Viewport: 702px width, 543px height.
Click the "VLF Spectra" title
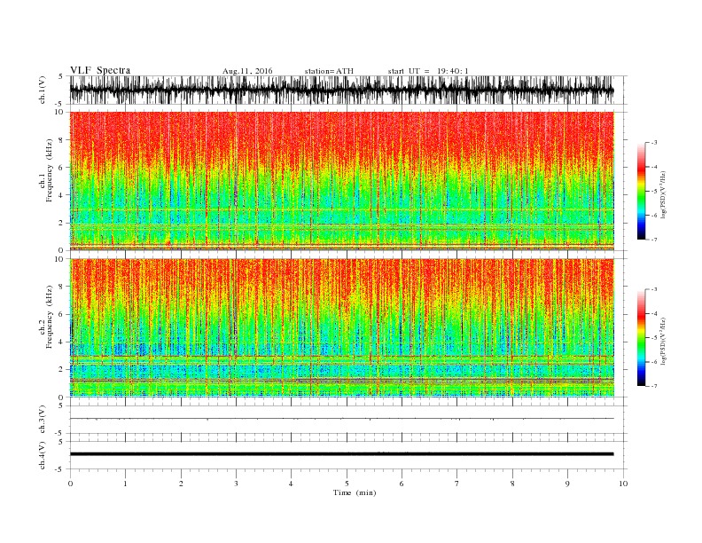pos(100,70)
